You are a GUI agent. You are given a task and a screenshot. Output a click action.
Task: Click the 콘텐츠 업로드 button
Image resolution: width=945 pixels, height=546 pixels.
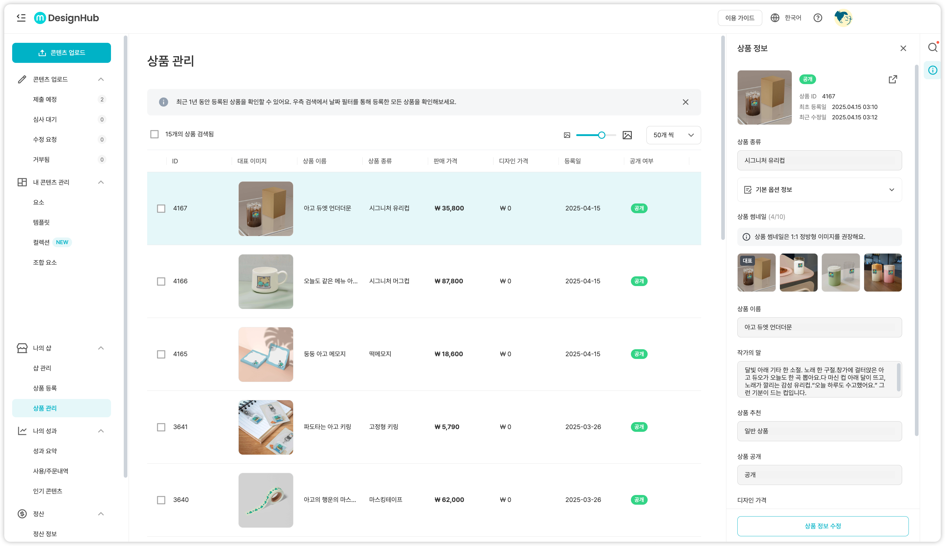tap(61, 53)
